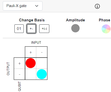Open the info icon
This screenshot has height=92, width=111.
pyautogui.click(x=97, y=6)
